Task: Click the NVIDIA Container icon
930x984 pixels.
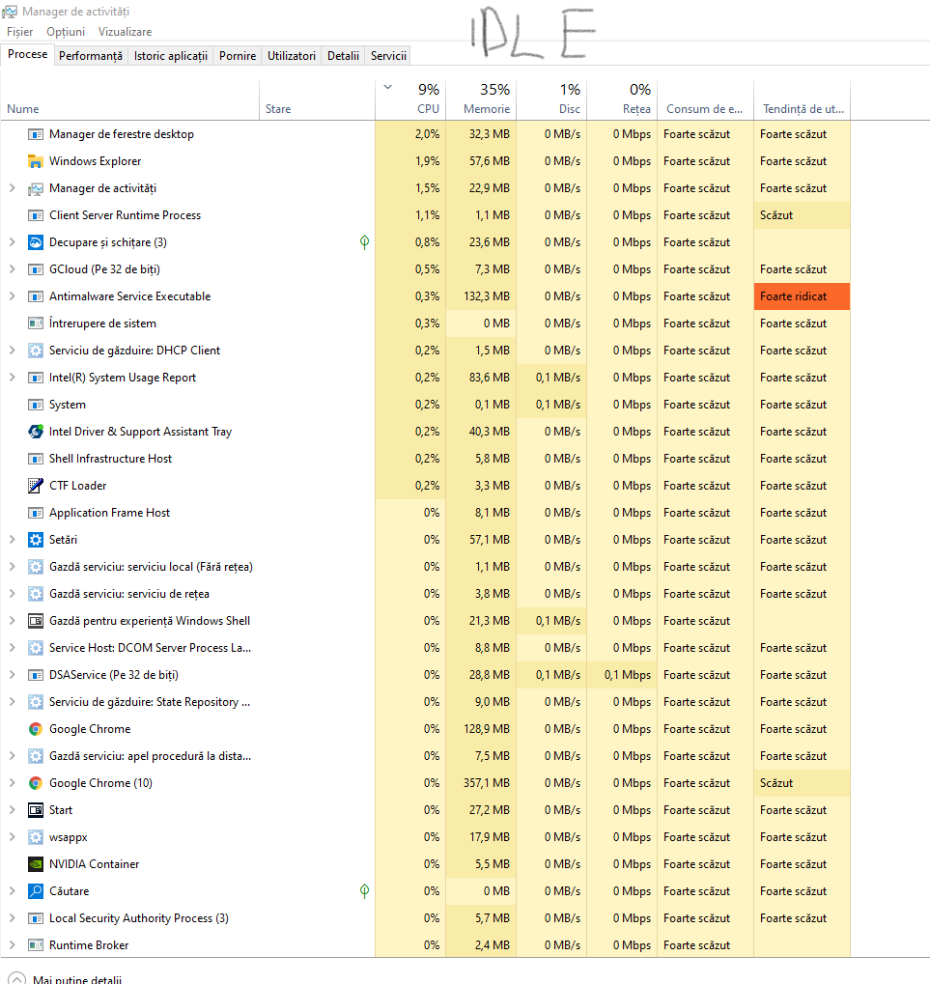Action: (x=36, y=864)
